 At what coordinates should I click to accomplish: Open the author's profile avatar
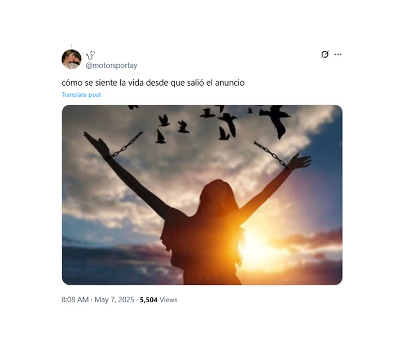coord(72,59)
